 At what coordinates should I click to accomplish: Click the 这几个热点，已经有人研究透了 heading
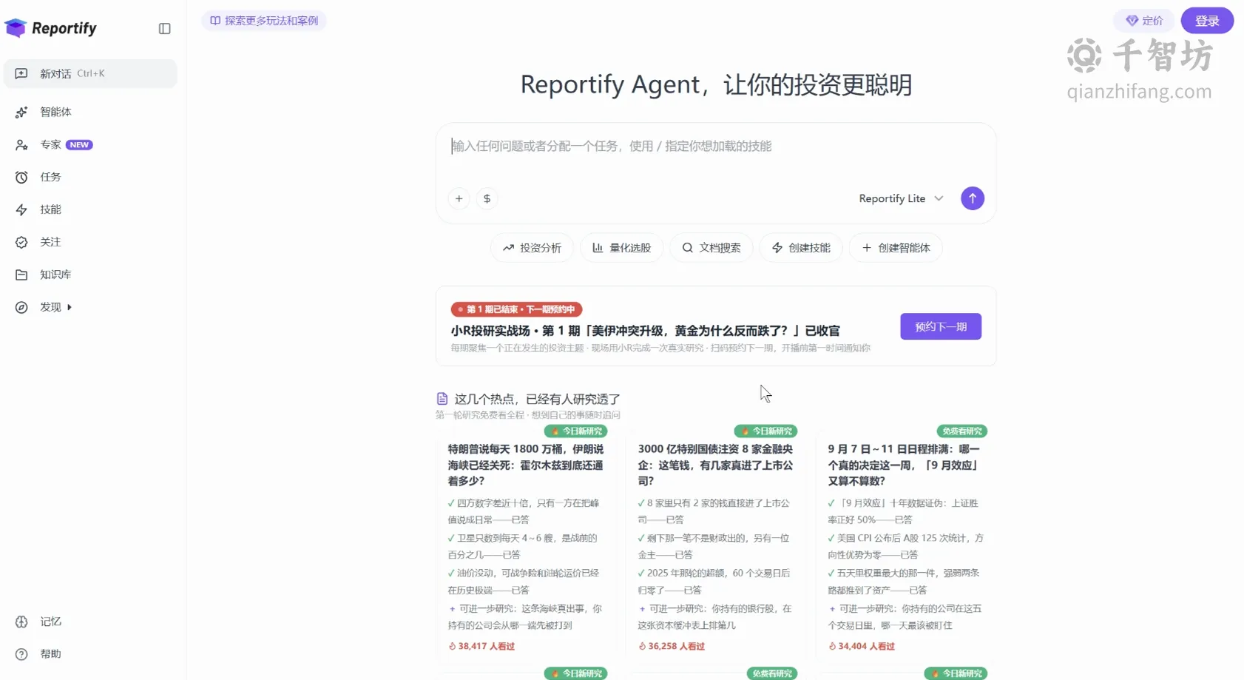coord(537,399)
